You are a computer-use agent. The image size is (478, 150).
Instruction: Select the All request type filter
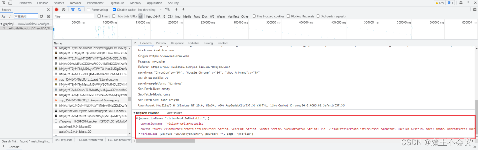[140, 16]
